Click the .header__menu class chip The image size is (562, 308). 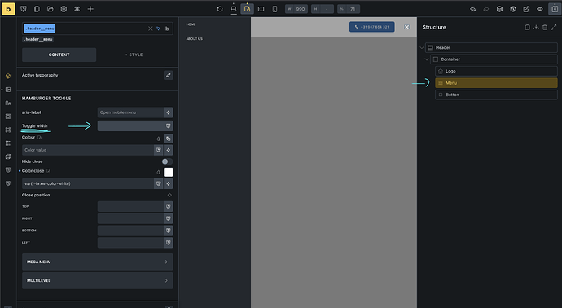coord(39,29)
